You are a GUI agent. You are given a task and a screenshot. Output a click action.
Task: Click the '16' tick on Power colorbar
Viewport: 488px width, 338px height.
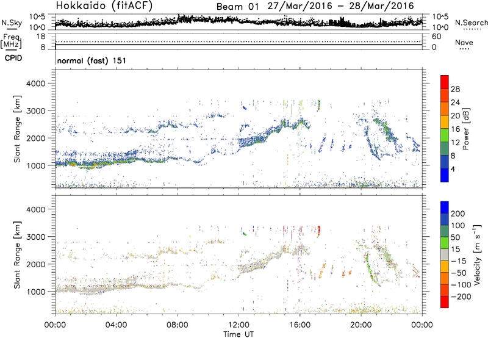455,129
